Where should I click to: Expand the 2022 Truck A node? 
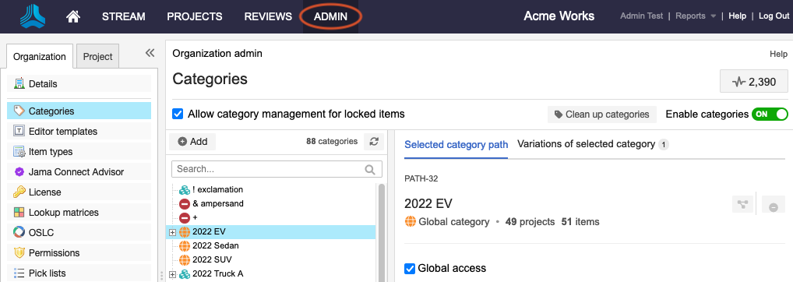tap(172, 274)
